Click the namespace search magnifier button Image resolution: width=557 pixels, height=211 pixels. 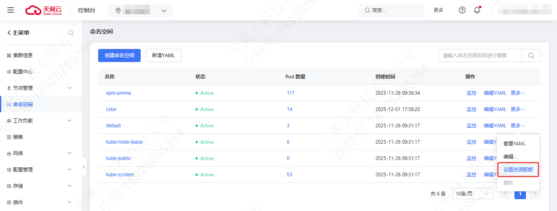[x=531, y=56]
